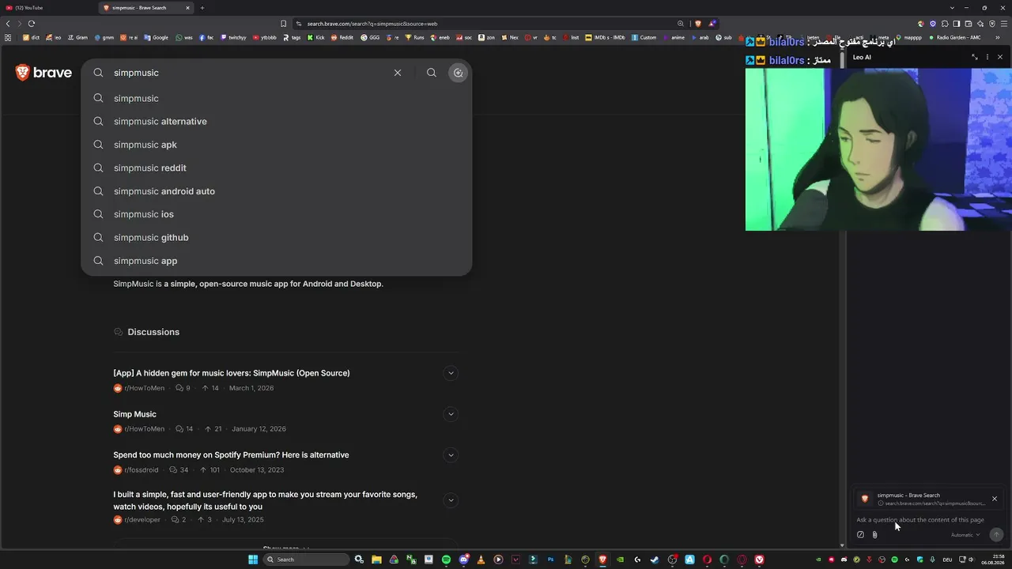Go back to the previous page
The image size is (1012, 569).
8,24
